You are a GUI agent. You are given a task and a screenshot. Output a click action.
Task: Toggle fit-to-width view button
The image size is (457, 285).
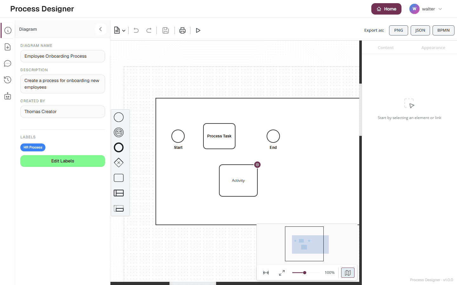(x=266, y=273)
